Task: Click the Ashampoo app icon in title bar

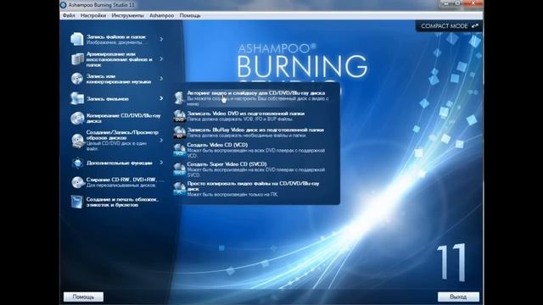Action: (64, 5)
